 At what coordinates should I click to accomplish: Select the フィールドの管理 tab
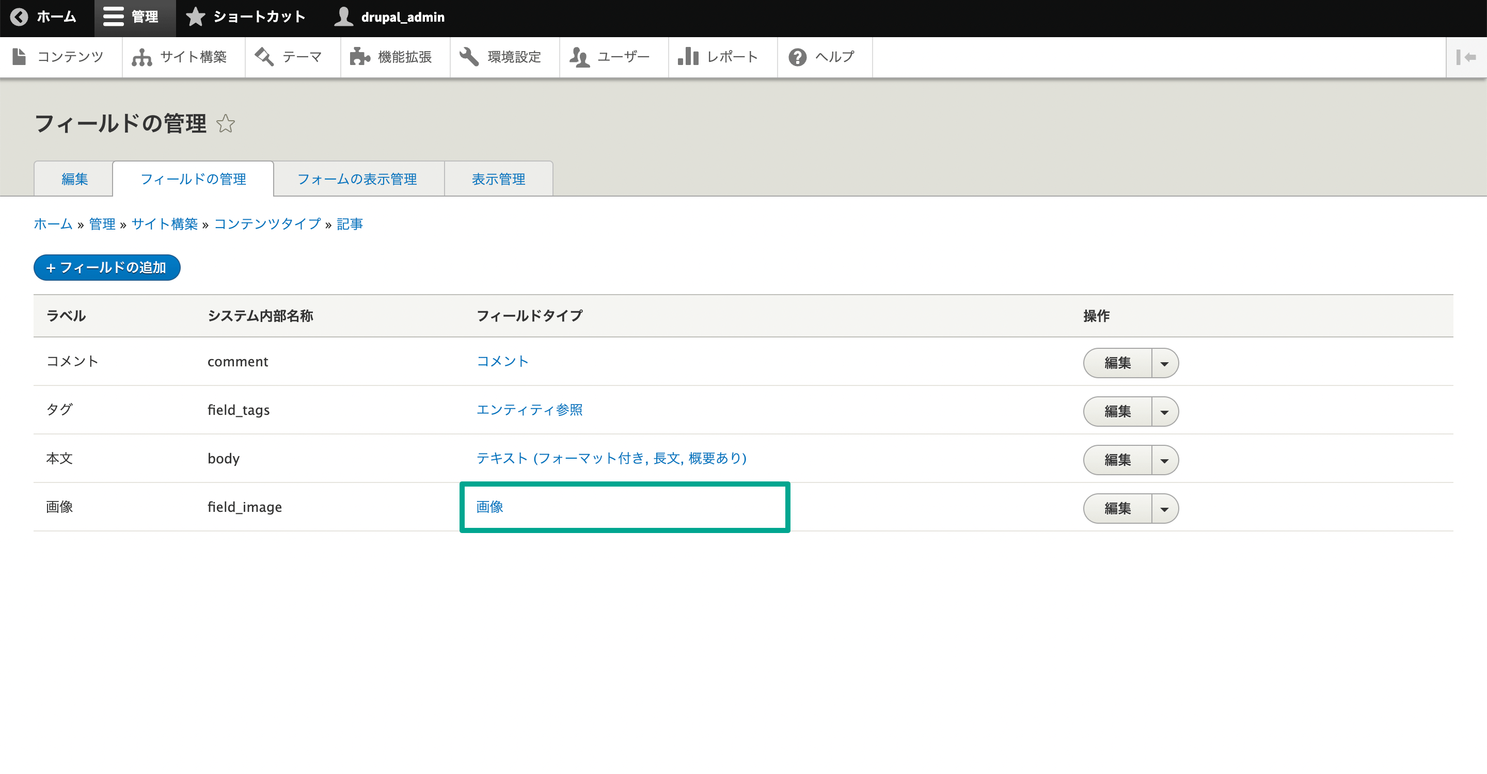(193, 179)
